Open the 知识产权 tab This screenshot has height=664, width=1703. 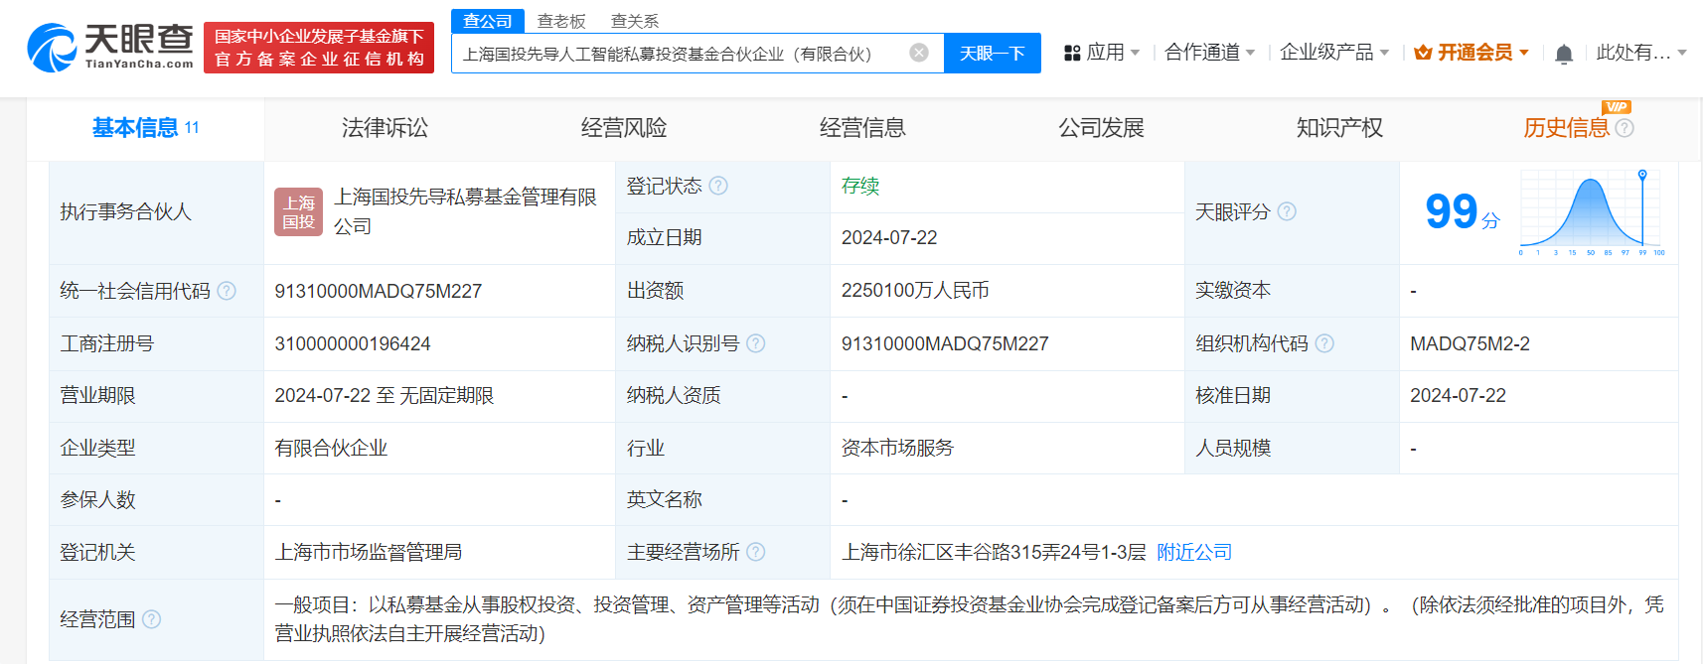[x=1338, y=128]
